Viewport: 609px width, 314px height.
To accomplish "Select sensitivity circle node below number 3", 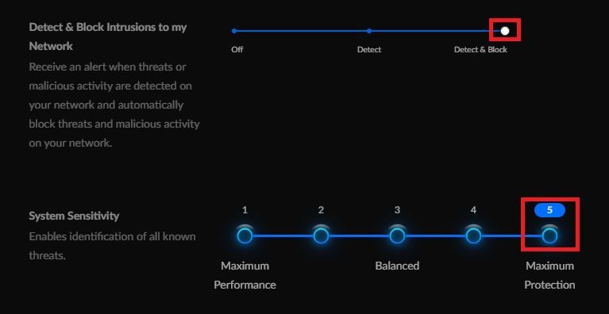I will tap(397, 235).
